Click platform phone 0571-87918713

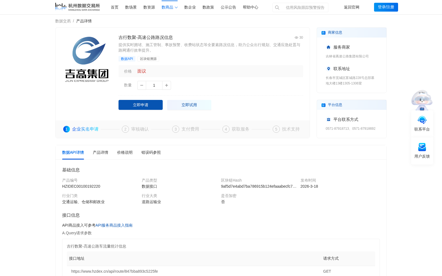337,129
